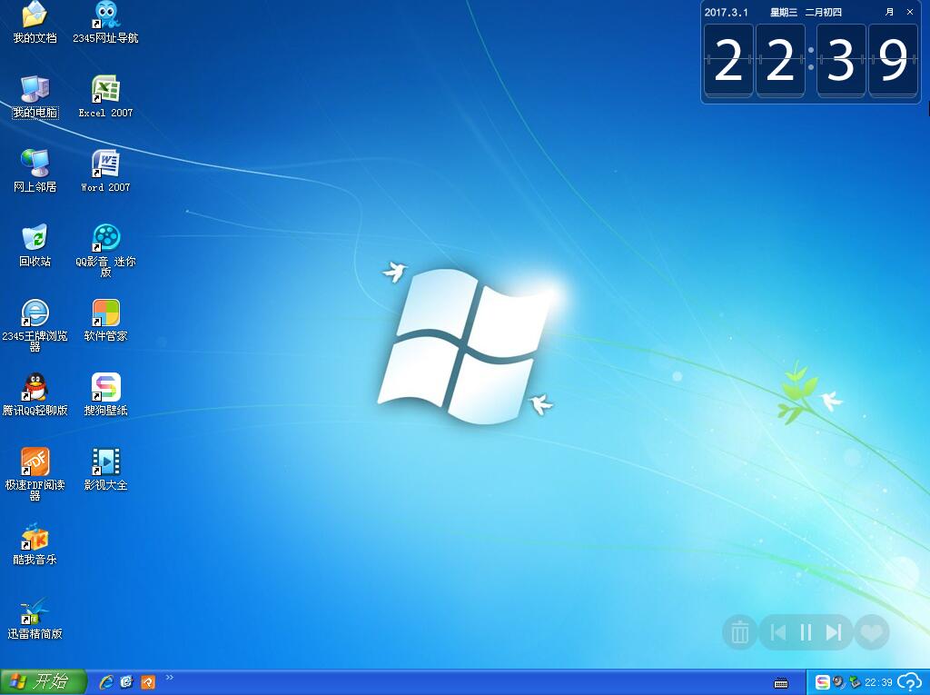Pause the wallpaper slideshow

pos(806,632)
